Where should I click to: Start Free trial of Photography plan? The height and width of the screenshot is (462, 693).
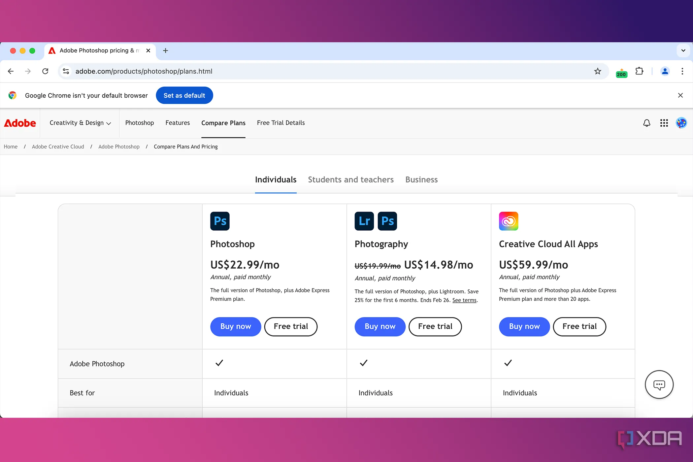coord(435,326)
